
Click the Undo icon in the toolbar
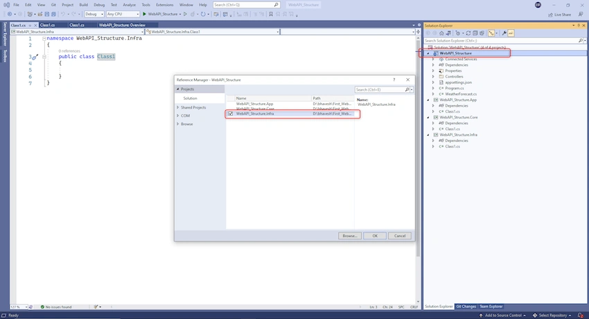(63, 15)
